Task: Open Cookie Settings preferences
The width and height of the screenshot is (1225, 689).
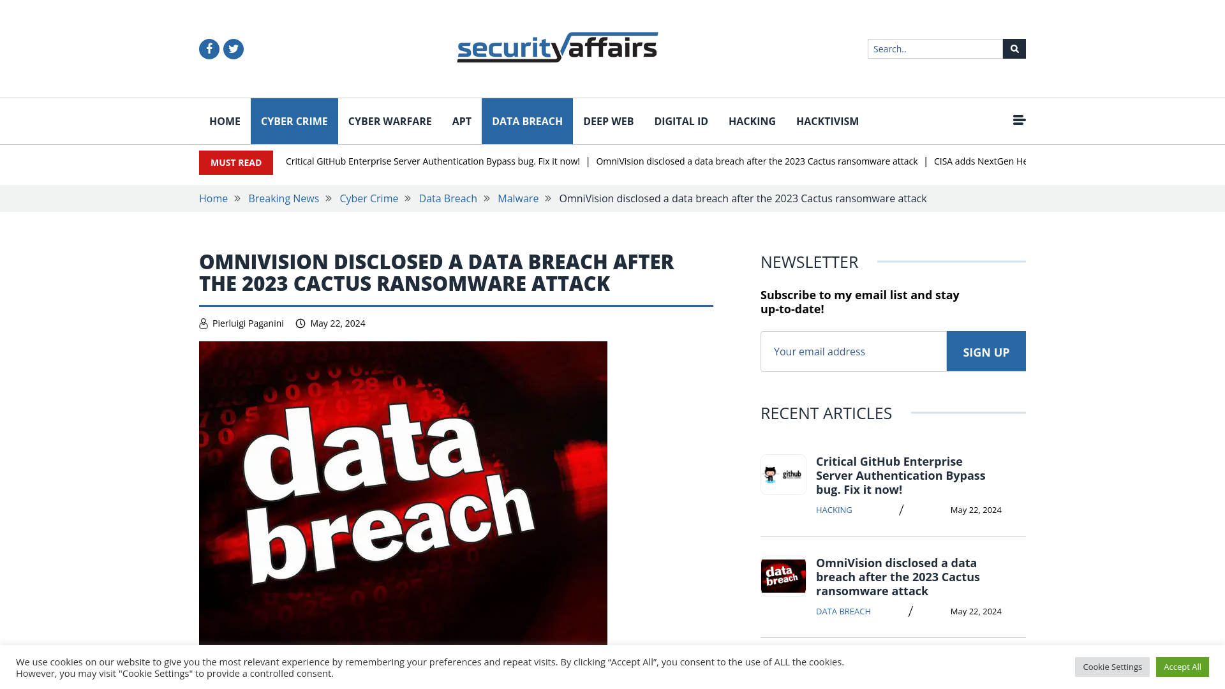Action: (x=1112, y=666)
